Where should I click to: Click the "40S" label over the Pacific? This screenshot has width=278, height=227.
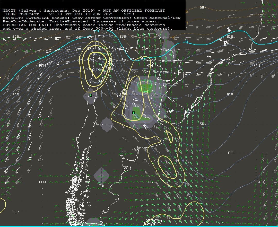(15, 153)
